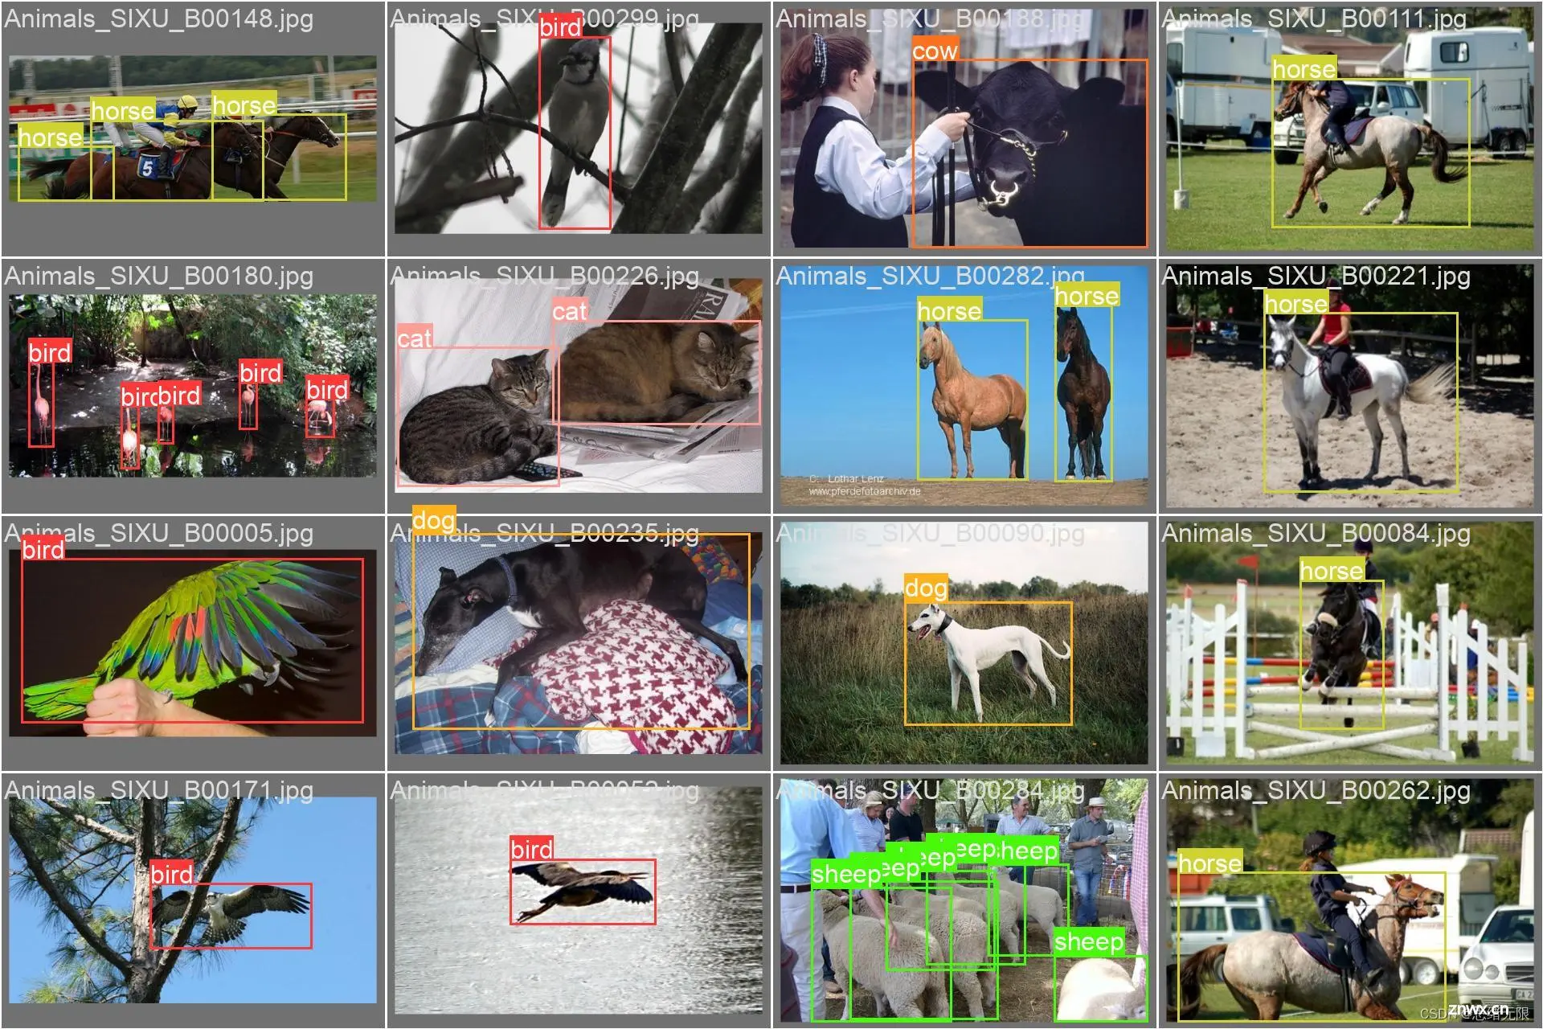Open the two horses against blue sky thumbnail
1543x1029 pixels.
964,386
